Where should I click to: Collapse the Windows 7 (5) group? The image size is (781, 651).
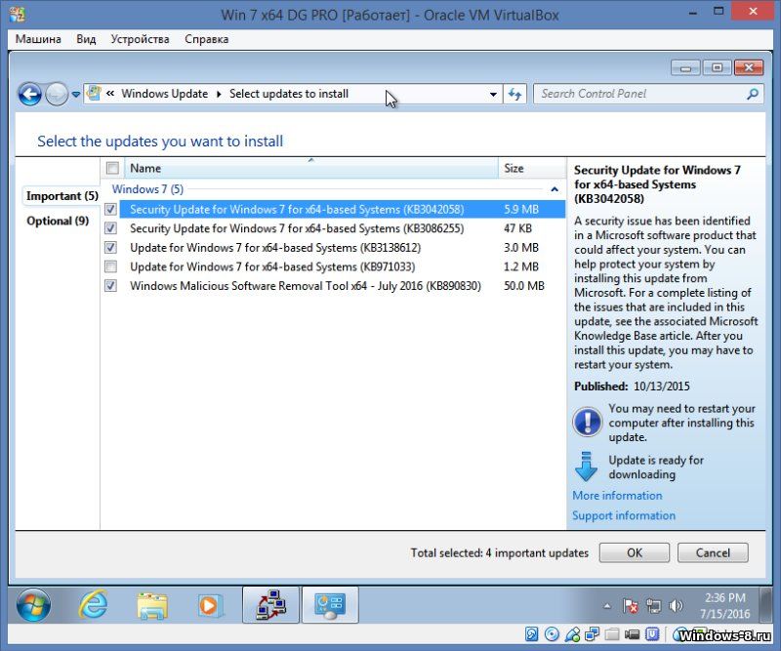[x=555, y=189]
